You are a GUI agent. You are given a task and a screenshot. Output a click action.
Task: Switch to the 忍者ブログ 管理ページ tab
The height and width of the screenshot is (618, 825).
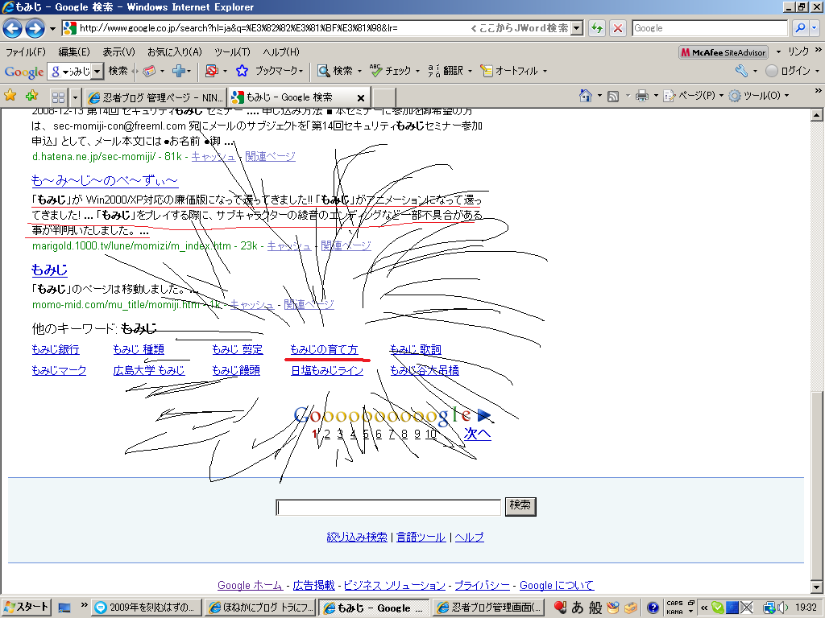[155, 97]
